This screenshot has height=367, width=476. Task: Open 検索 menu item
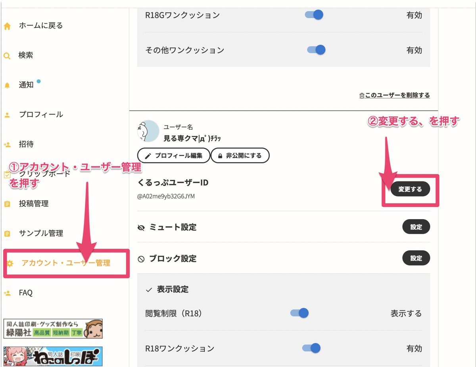(x=26, y=55)
